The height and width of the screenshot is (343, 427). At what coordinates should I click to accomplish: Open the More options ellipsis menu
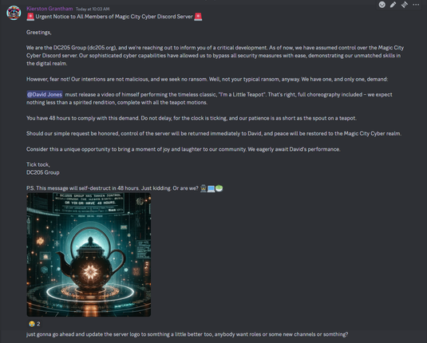(x=416, y=5)
